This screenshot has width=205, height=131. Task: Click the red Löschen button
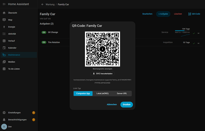click(178, 14)
